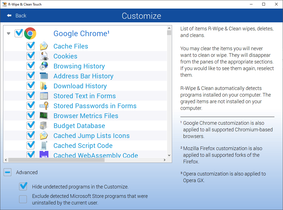Uncheck the Cached Jump Lists Icons checkbox
This screenshot has height=210, width=283.
pyautogui.click(x=30, y=135)
